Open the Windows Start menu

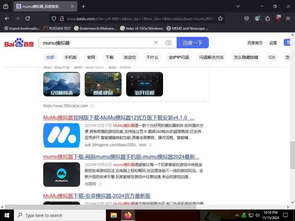point(7,215)
